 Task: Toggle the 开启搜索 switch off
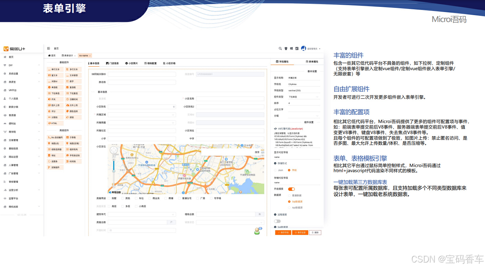pyautogui.click(x=291, y=189)
